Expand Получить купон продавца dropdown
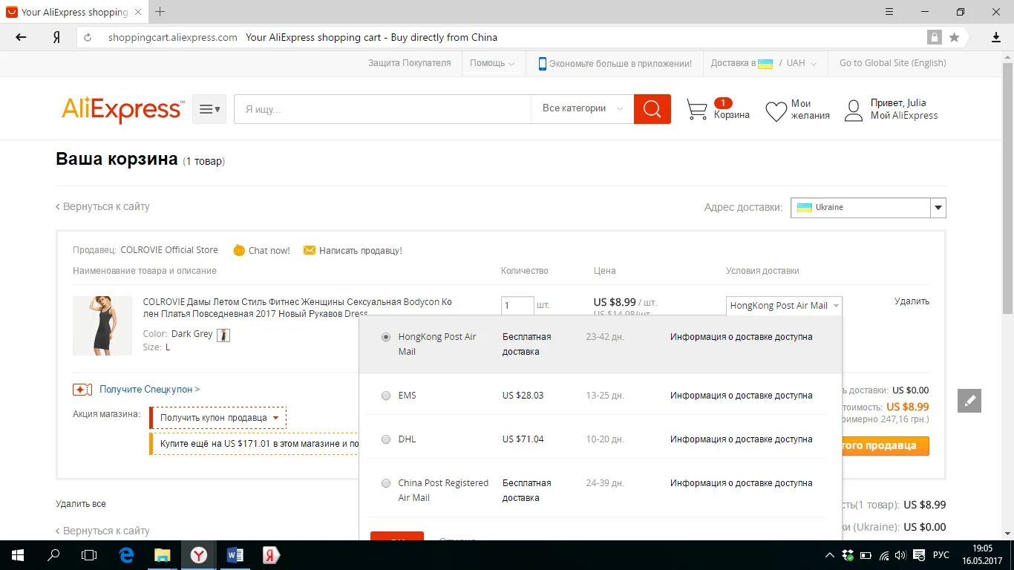 [219, 418]
